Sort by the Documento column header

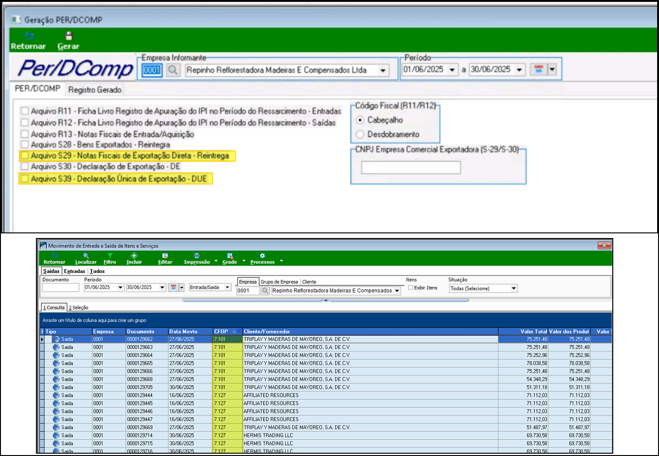click(x=147, y=332)
